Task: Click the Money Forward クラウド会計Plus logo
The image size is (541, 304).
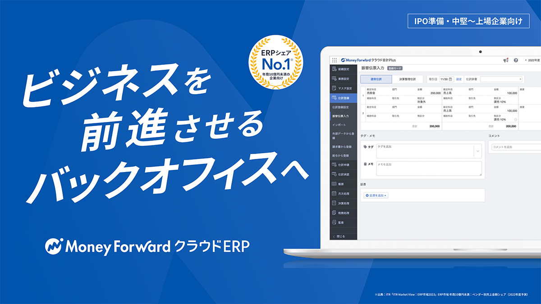Action: 369,60
